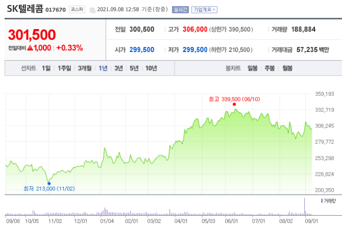
Task: Click the 거래량 volume legend marker
Action: coord(322,201)
